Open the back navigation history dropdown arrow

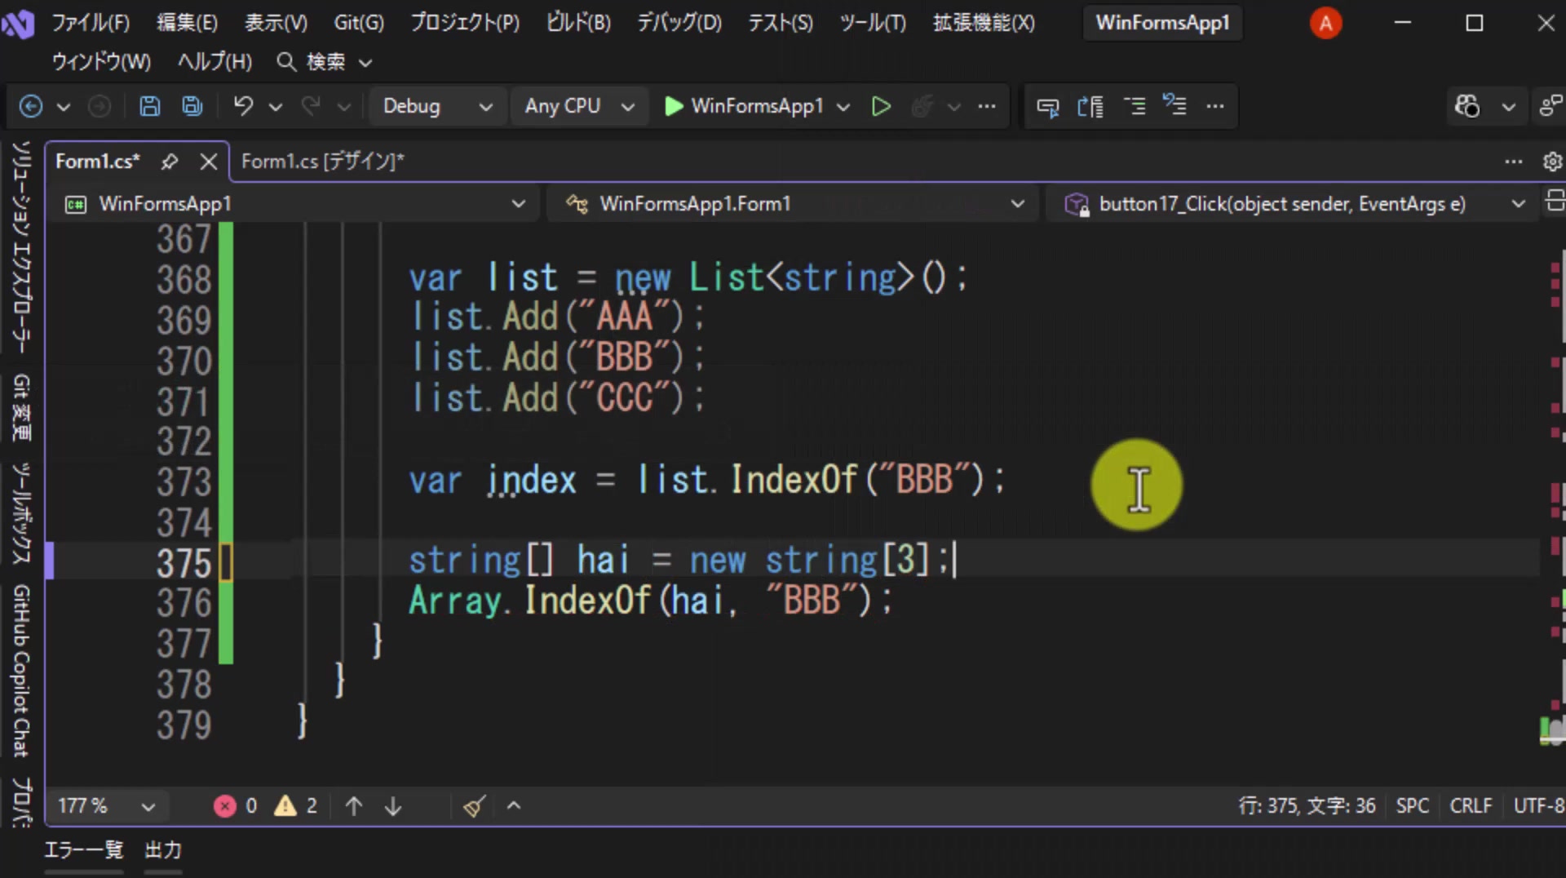[63, 107]
